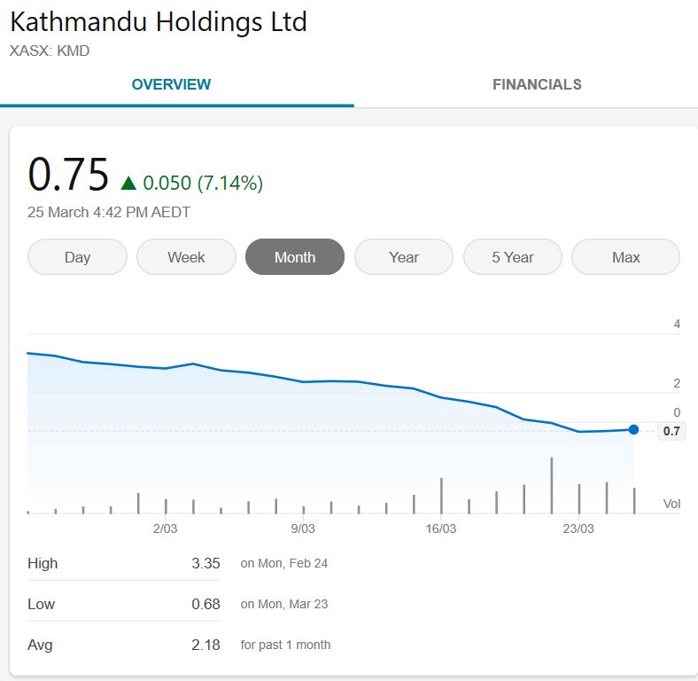Click the High 3.35 value row
698x681 pixels.
click(x=206, y=563)
